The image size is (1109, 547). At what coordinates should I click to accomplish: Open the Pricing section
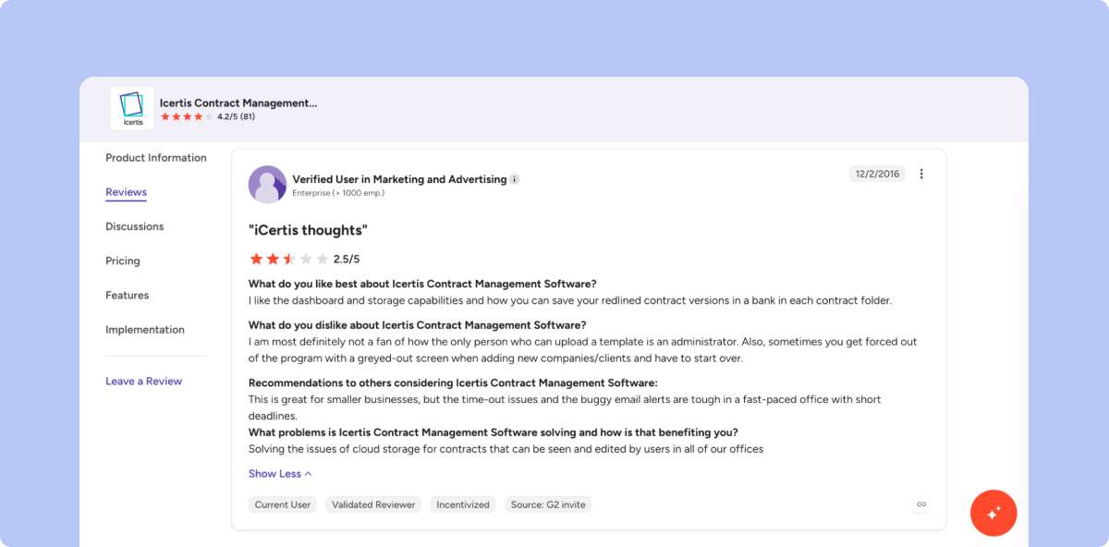(x=123, y=261)
